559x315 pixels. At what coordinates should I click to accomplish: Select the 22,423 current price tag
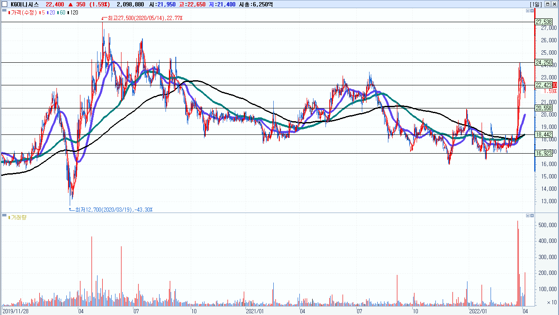(x=544, y=85)
